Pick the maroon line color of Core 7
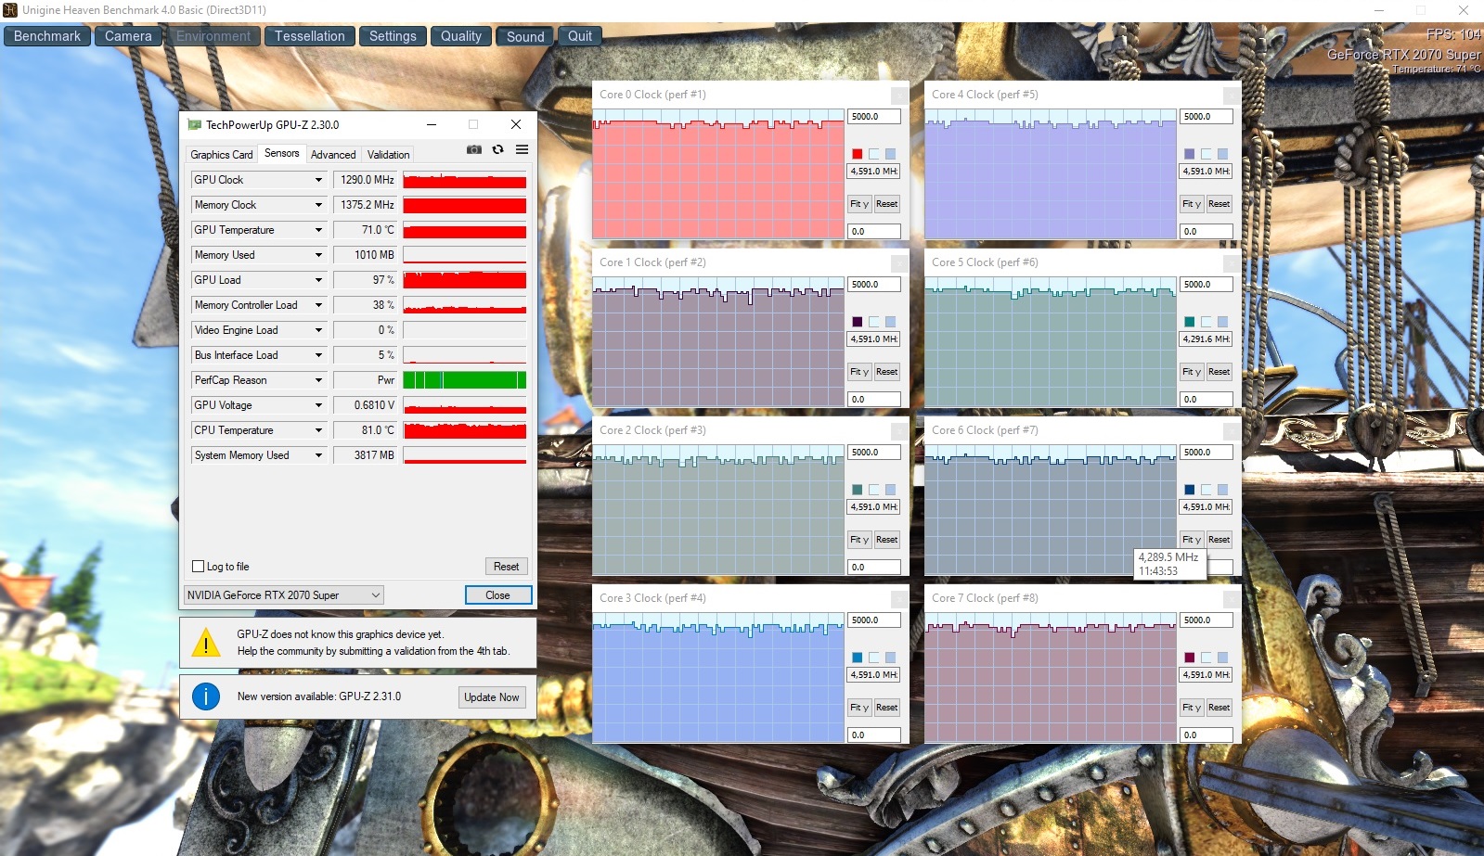1484x856 pixels. [1190, 658]
